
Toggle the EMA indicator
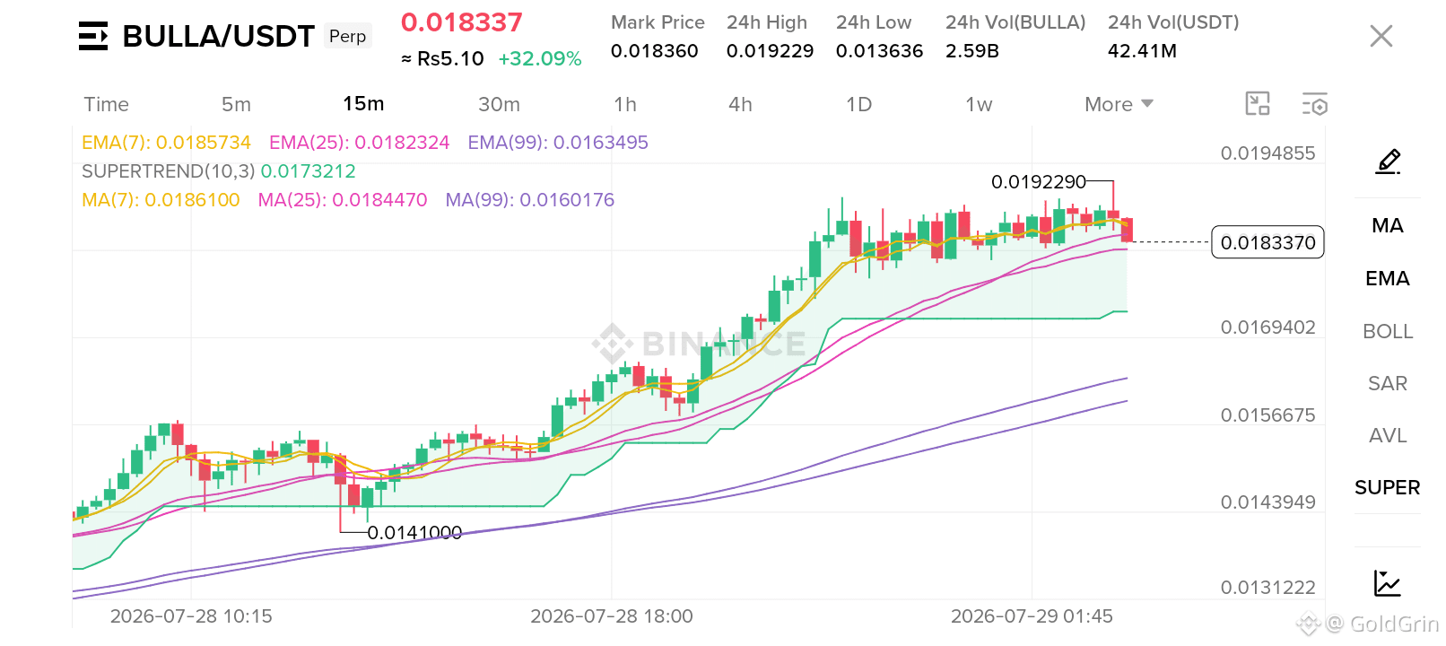(1388, 279)
